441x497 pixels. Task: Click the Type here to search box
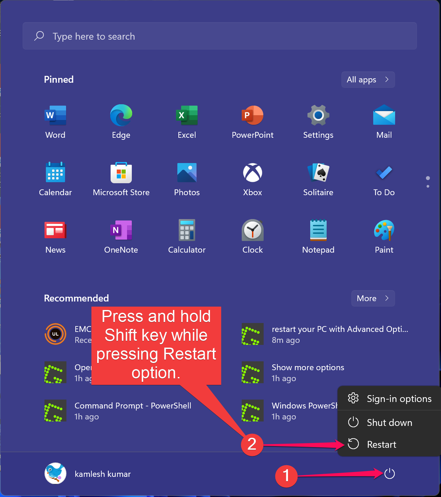click(x=220, y=36)
